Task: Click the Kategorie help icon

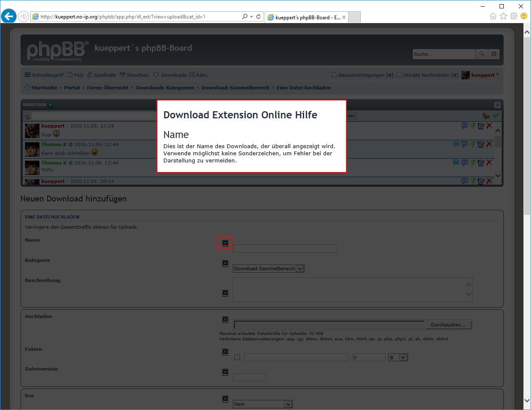Action: coord(225,263)
